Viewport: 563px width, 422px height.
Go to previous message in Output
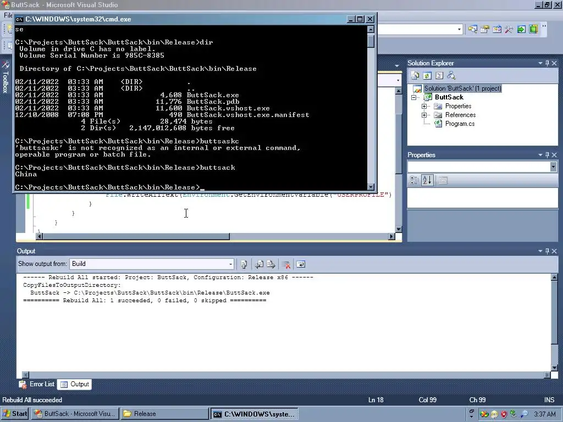(259, 264)
